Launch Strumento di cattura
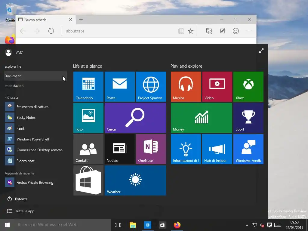Image resolution: width=308 pixels, height=231 pixels. pos(35,107)
